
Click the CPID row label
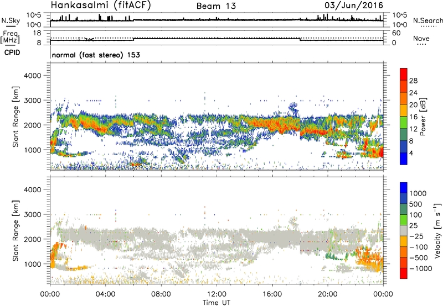[12, 52]
